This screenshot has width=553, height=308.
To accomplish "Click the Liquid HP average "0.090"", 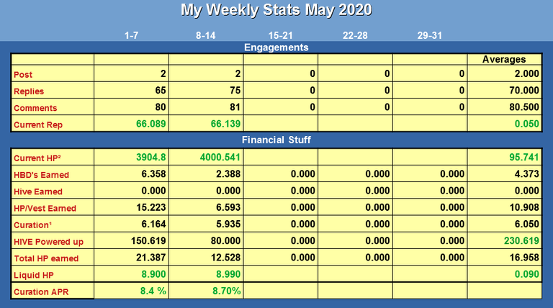I will pyautogui.click(x=526, y=274).
